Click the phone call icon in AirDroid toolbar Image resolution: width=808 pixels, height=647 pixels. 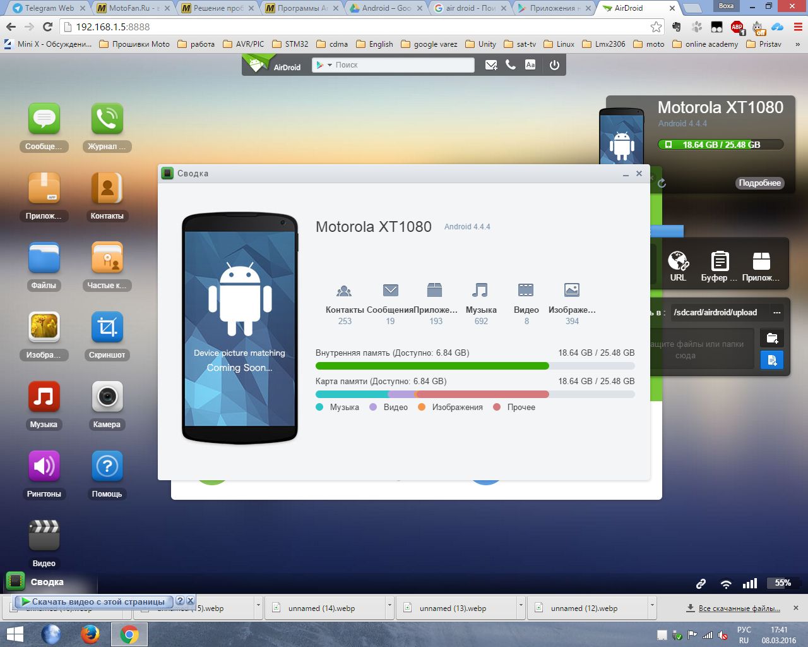click(511, 65)
